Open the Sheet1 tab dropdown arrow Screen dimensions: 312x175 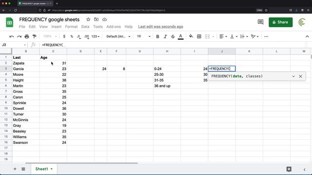point(52,169)
